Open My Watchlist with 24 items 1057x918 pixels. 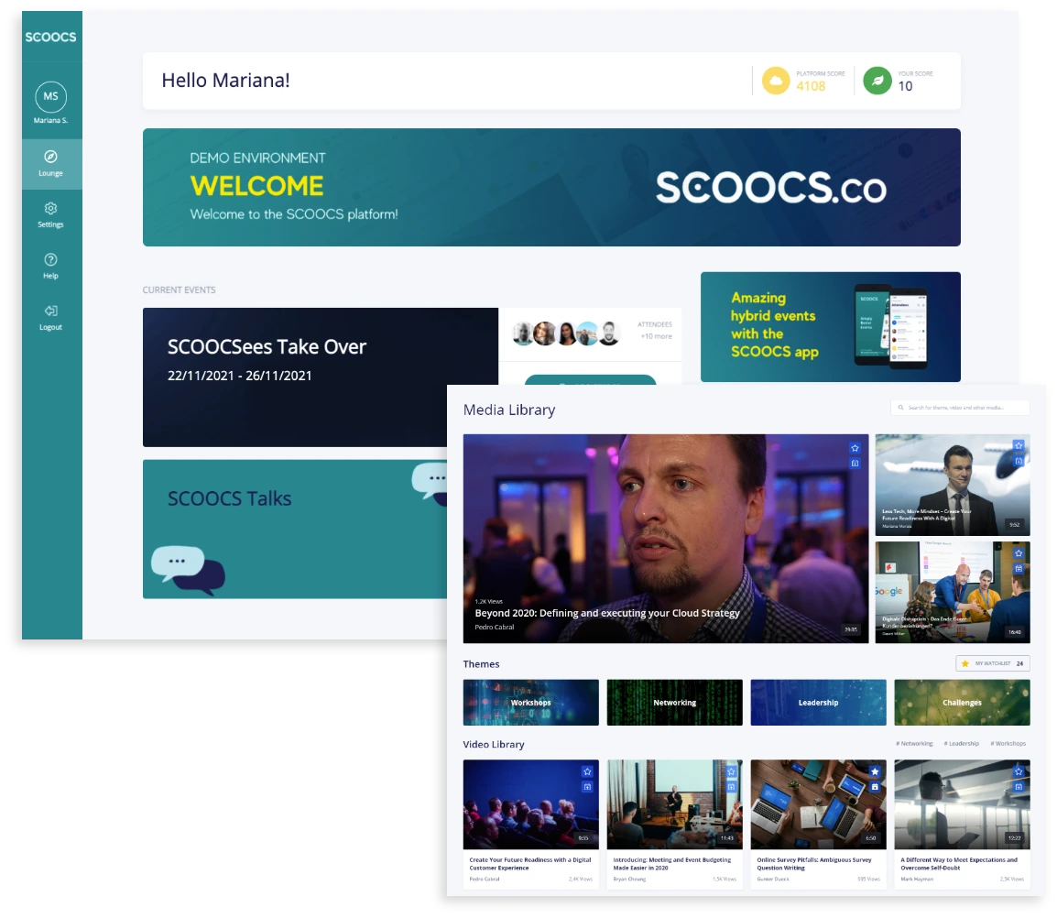(992, 663)
